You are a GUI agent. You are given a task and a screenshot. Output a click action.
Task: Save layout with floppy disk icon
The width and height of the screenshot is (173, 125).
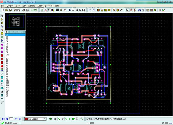(x=10, y=10)
